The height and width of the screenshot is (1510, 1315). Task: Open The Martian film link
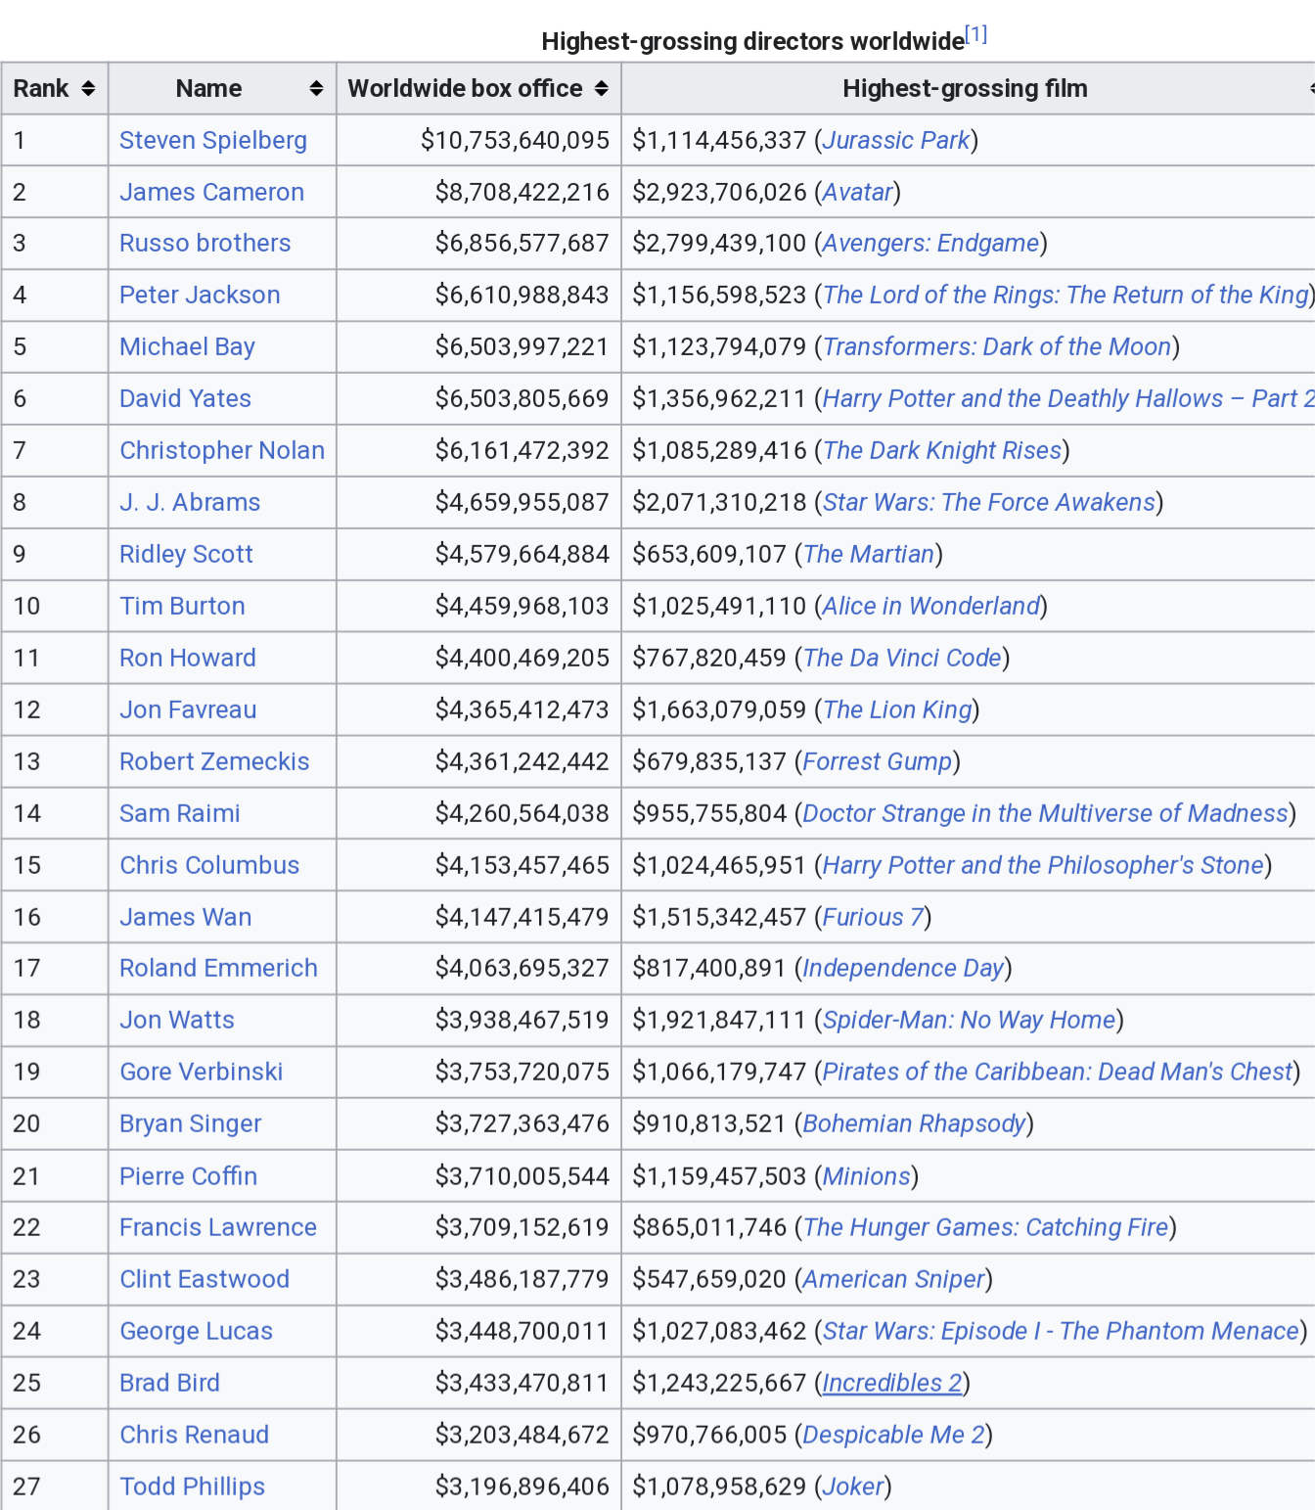pyautogui.click(x=869, y=555)
